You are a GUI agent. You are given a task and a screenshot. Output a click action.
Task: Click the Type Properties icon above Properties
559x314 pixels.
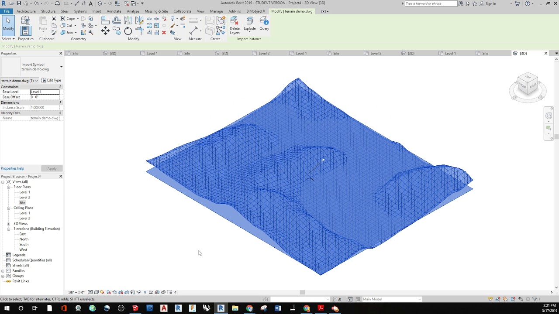point(26,20)
